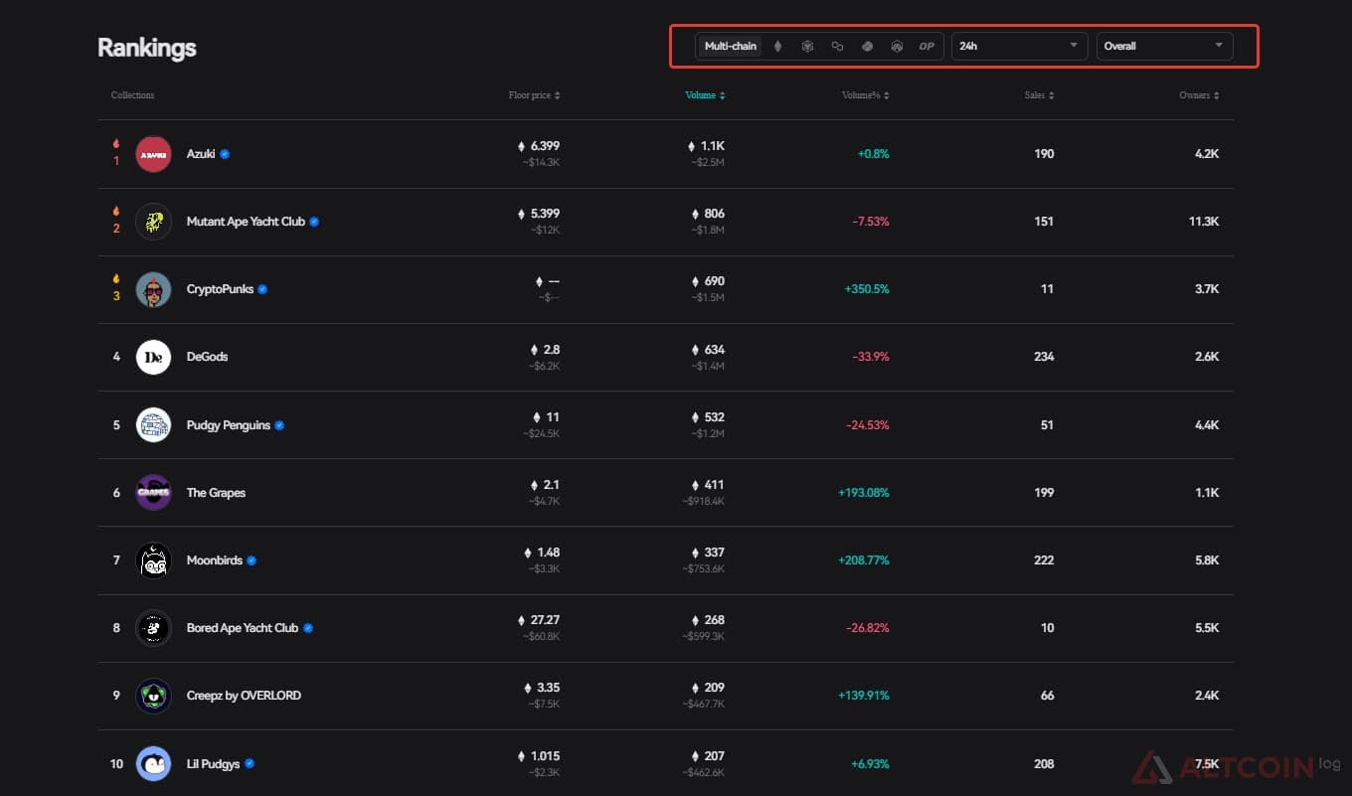Screen dimensions: 1352x796
Task: Click CryptoPunks' +350.5% volume change
Action: 867,289
